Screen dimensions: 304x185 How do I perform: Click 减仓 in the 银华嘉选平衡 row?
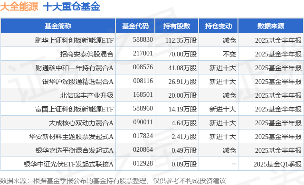pyautogui.click(x=229, y=150)
